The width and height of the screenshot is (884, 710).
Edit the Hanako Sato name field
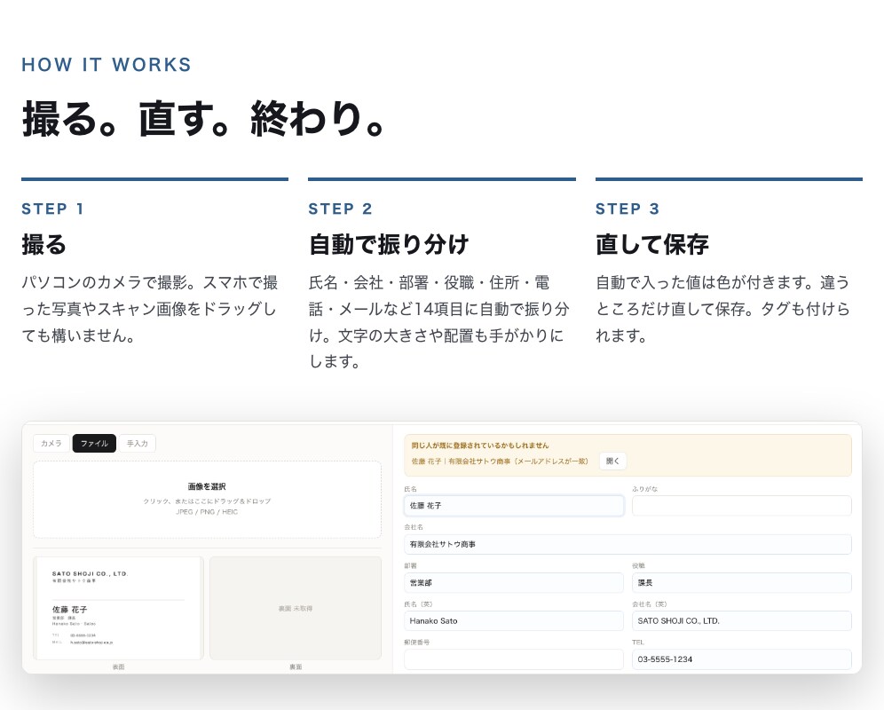coord(514,621)
